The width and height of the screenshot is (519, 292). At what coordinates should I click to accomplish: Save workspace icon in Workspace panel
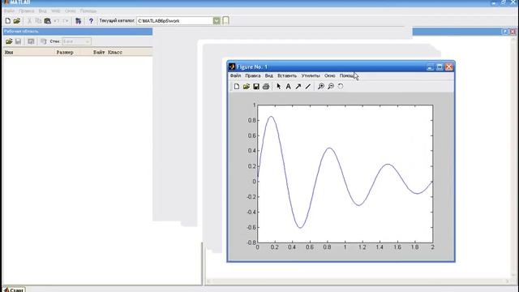tap(18, 41)
